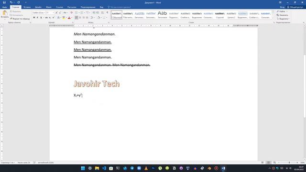Click the Numbering list icon
Viewport: 306px width, 172px height.
point(82,13)
